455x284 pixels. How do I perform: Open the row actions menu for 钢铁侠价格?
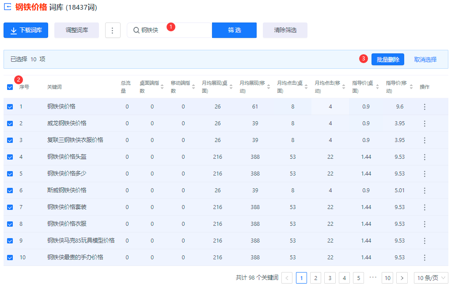point(425,106)
